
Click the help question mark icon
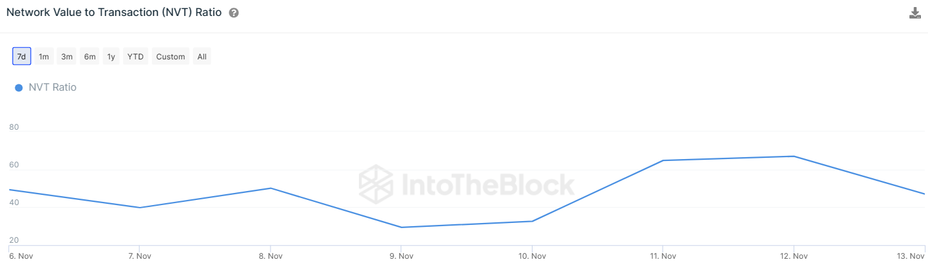[234, 13]
